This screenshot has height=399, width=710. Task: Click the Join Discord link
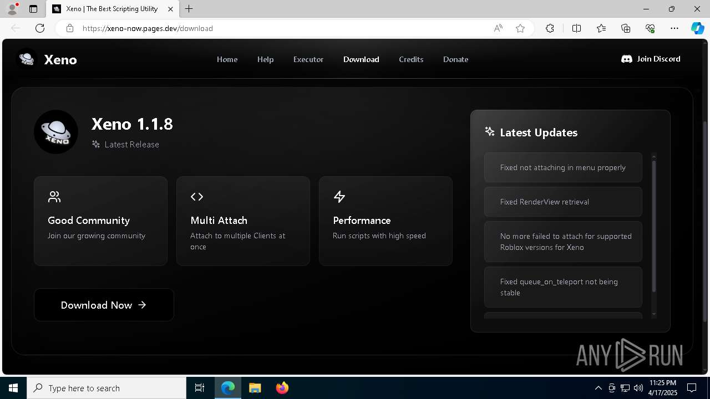(651, 59)
